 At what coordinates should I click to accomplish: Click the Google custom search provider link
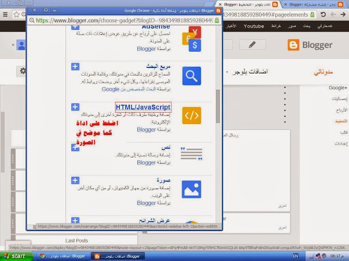(129, 89)
